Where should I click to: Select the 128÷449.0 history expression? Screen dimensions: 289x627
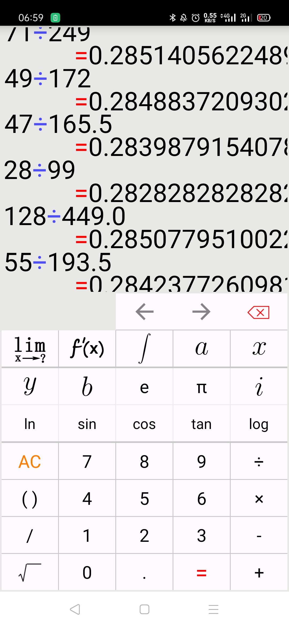65,216
